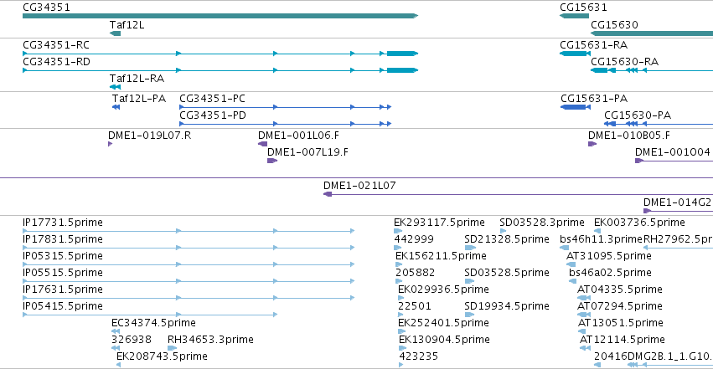The width and height of the screenshot is (713, 369).
Task: Click the EK293117.5prime label
Action: click(x=439, y=223)
